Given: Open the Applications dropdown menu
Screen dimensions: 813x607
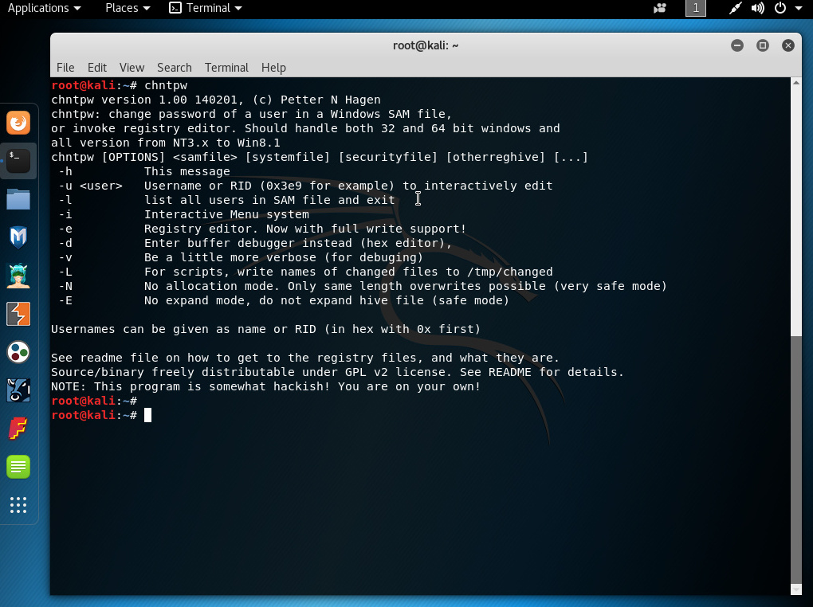Looking at the screenshot, I should point(44,8).
